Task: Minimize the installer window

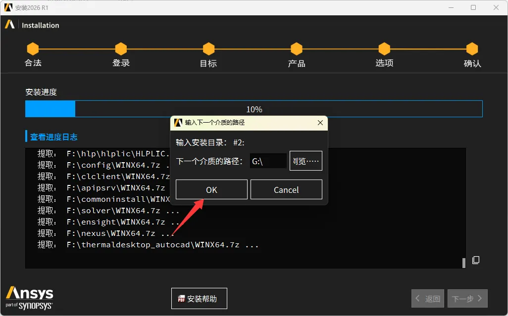Action: 451,7
